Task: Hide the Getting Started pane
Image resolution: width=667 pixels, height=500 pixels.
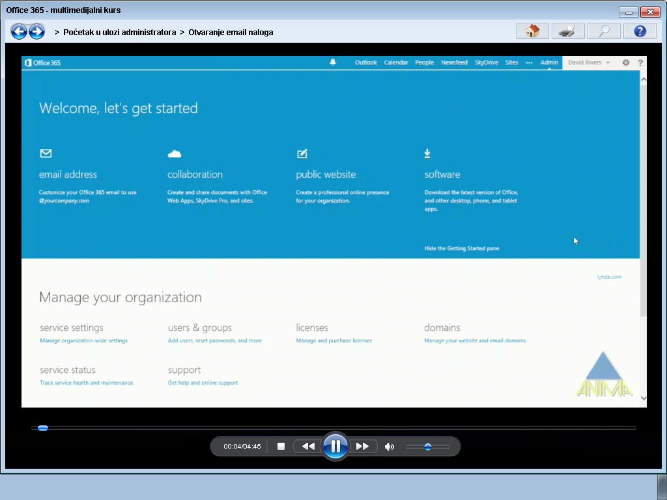Action: coord(462,248)
